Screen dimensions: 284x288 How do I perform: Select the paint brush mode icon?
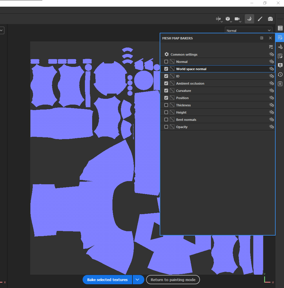[x=260, y=19]
